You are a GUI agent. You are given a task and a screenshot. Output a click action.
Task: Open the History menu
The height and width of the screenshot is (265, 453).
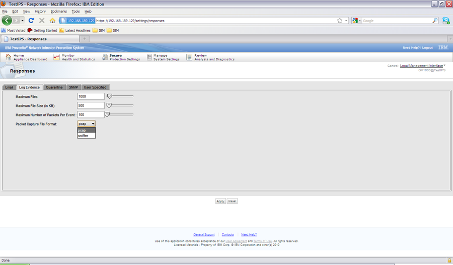(x=40, y=11)
